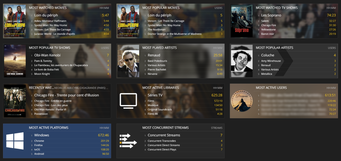Select Doctor Strange in the Multiverse of Madness
The height and width of the screenshot is (161, 341).
click(174, 34)
